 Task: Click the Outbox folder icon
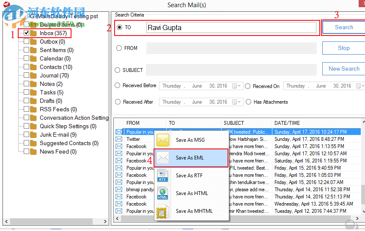33,42
